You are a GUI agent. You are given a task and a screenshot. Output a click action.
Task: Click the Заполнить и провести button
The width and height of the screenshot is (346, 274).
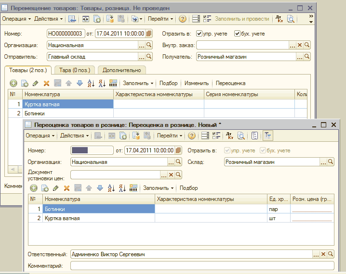coord(241,19)
